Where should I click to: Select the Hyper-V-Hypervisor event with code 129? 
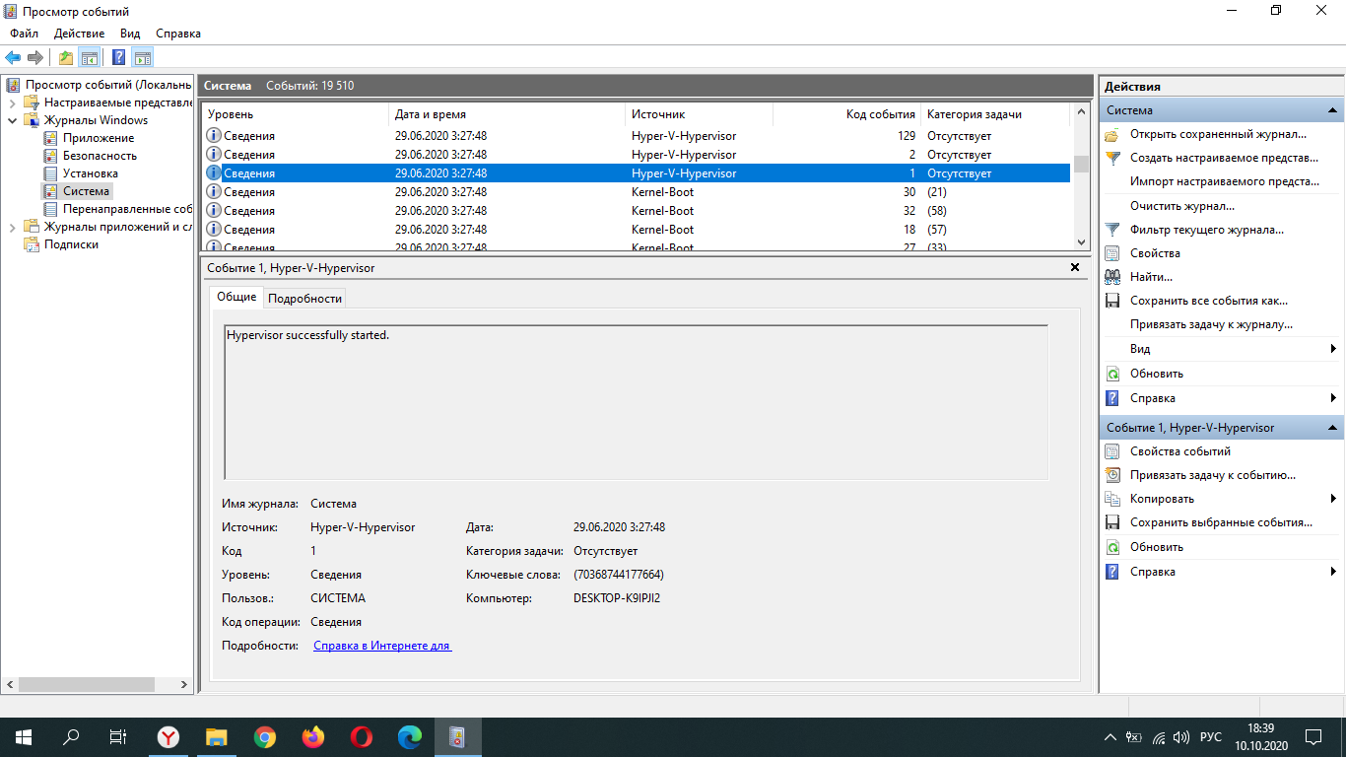tap(636, 136)
